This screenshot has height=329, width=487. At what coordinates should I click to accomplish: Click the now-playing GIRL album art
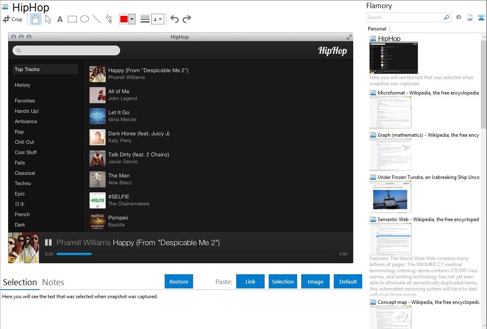[24, 248]
